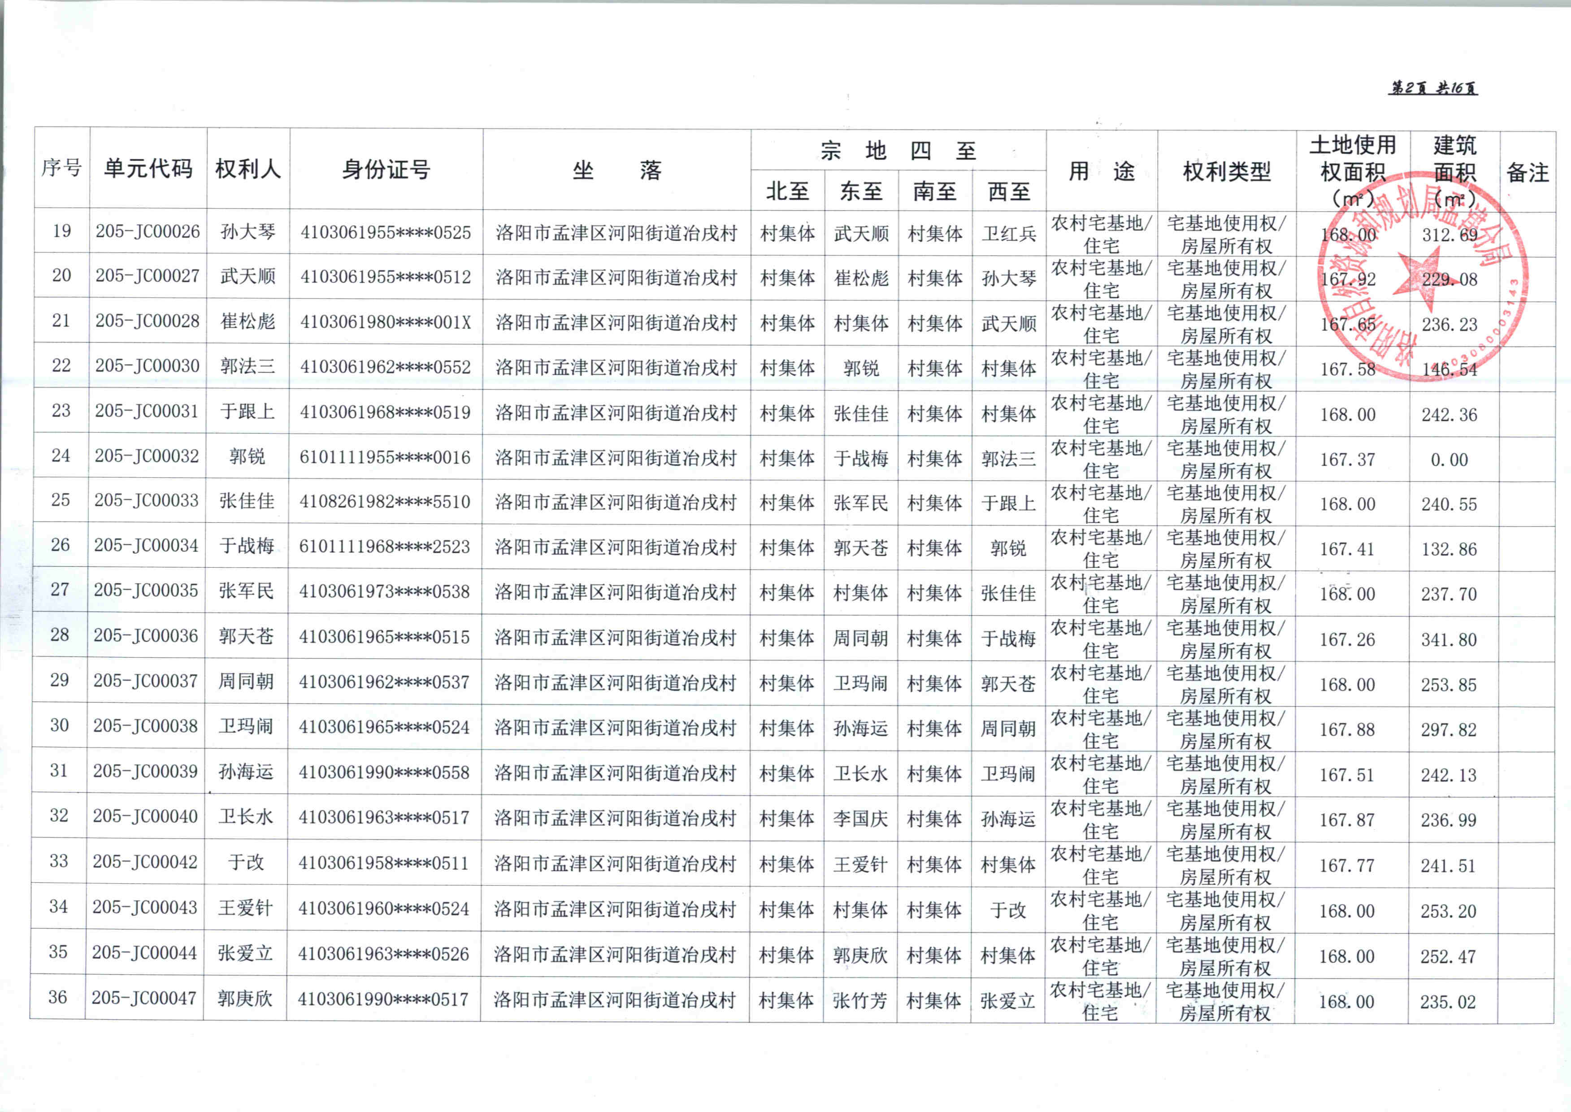Click the 身份证号 column header
The image size is (1571, 1112).
[386, 169]
